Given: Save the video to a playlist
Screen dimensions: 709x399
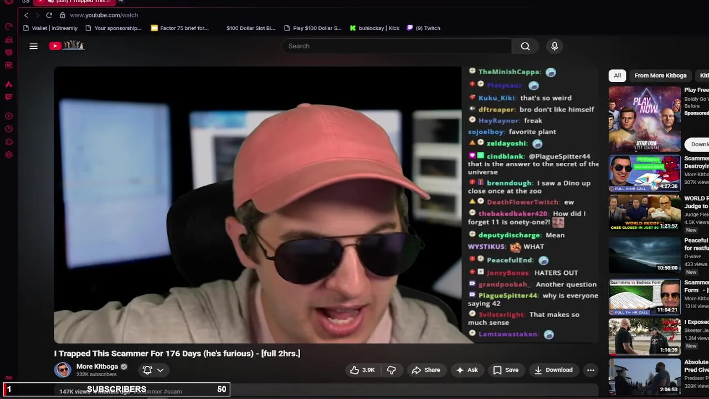Looking at the screenshot, I should click(506, 370).
